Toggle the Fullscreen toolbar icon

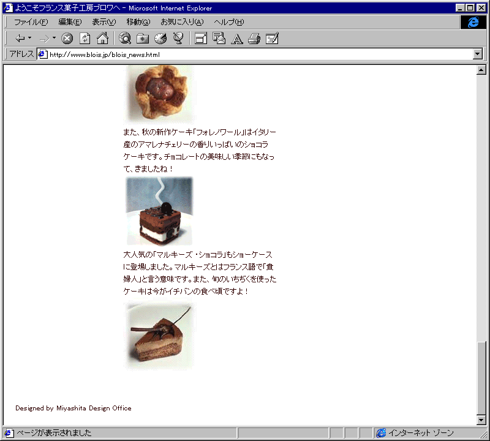tap(201, 39)
